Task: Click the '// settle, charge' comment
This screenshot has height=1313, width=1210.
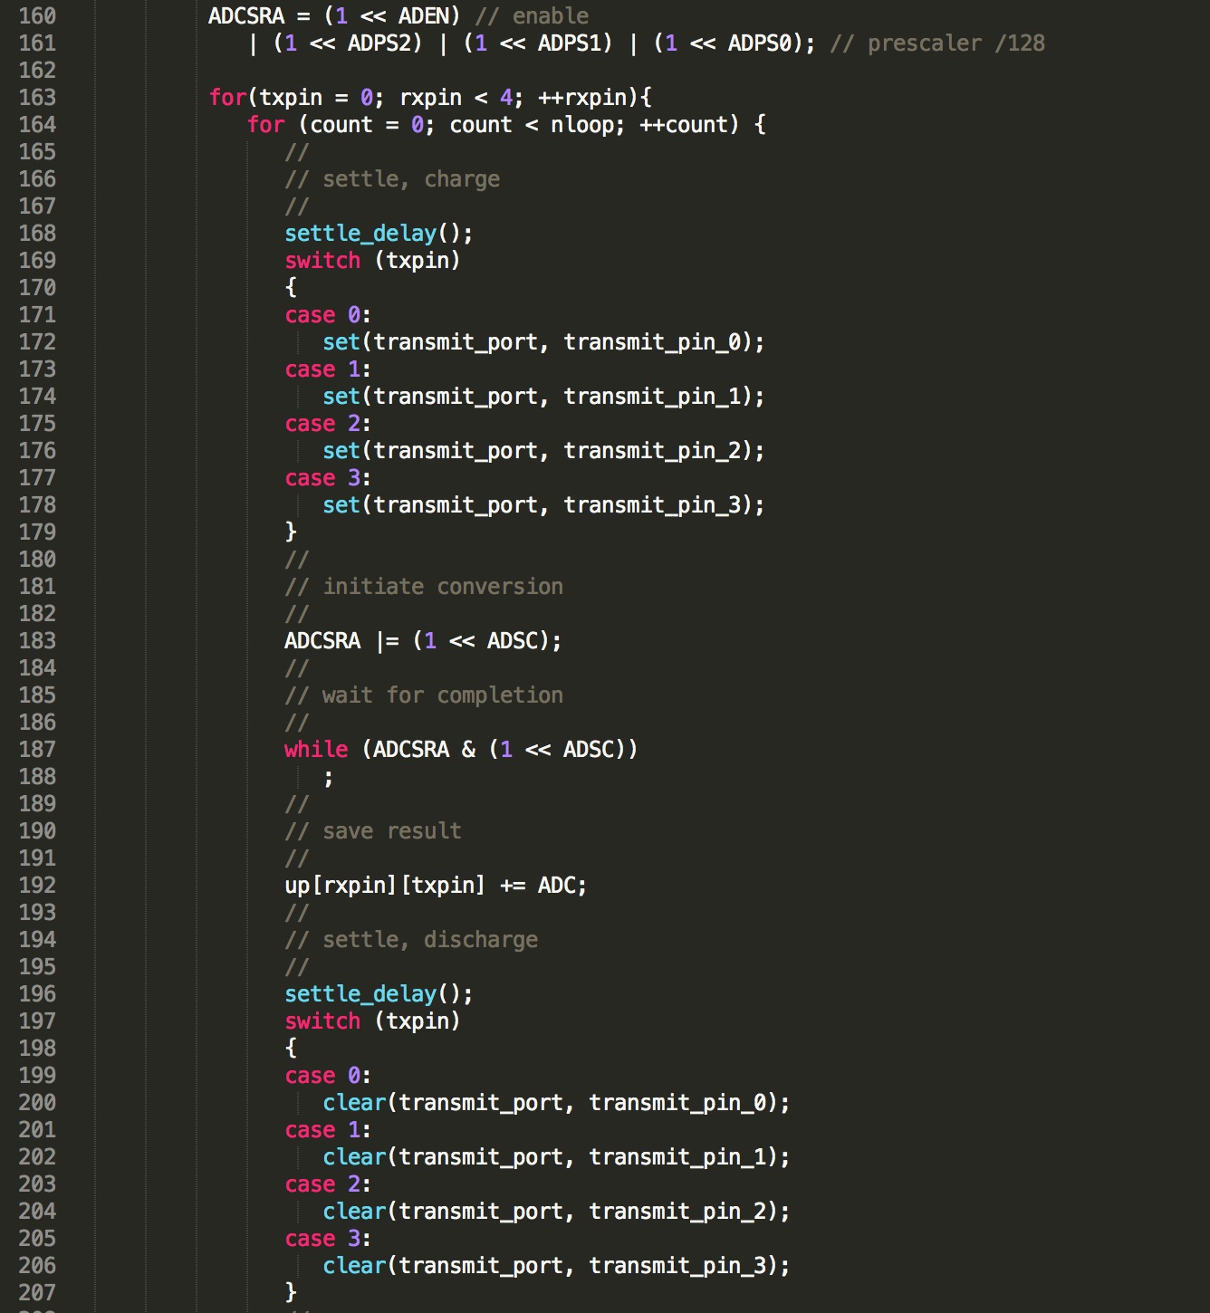Action: coord(392,179)
